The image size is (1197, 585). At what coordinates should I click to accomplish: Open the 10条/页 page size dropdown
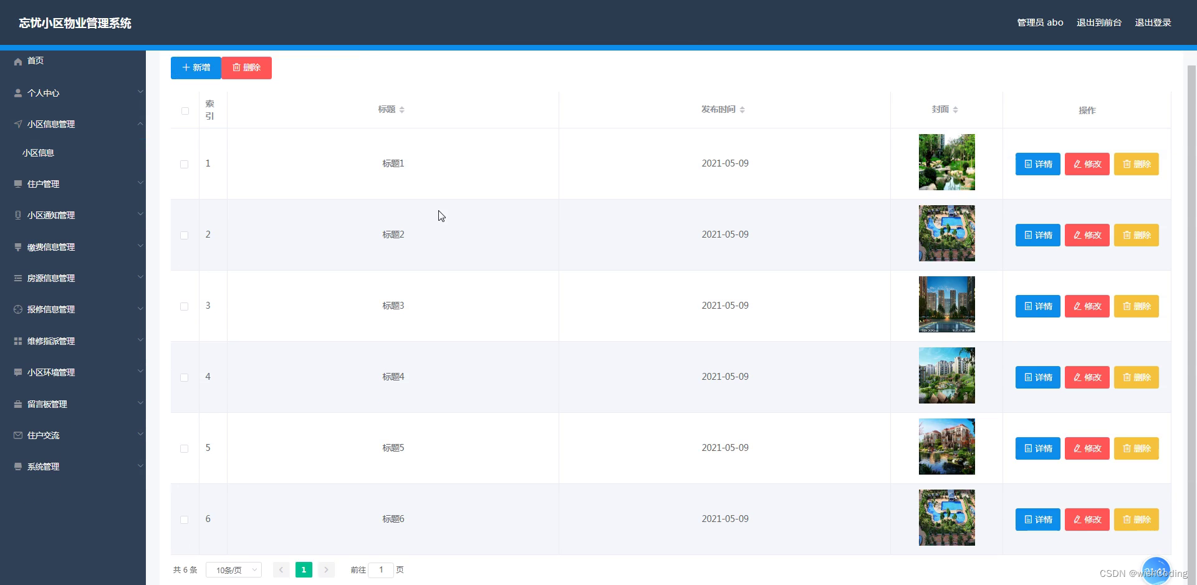[x=234, y=570]
